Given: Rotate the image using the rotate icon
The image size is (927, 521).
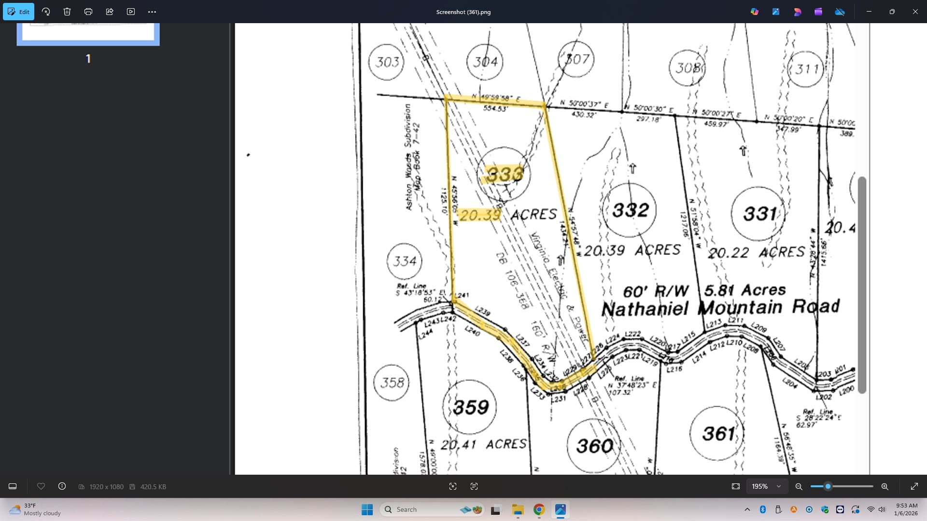Looking at the screenshot, I should pyautogui.click(x=46, y=12).
